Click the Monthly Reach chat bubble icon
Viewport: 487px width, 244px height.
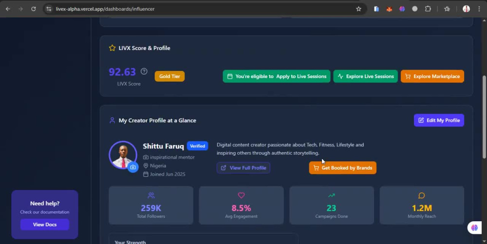tap(421, 195)
